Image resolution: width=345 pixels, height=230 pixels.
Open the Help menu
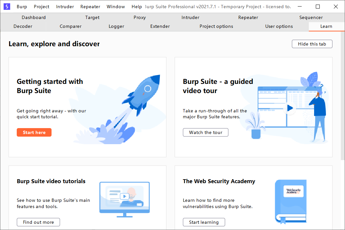[x=137, y=7]
